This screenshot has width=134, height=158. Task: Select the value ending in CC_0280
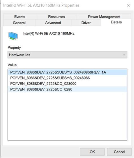pos(68,89)
